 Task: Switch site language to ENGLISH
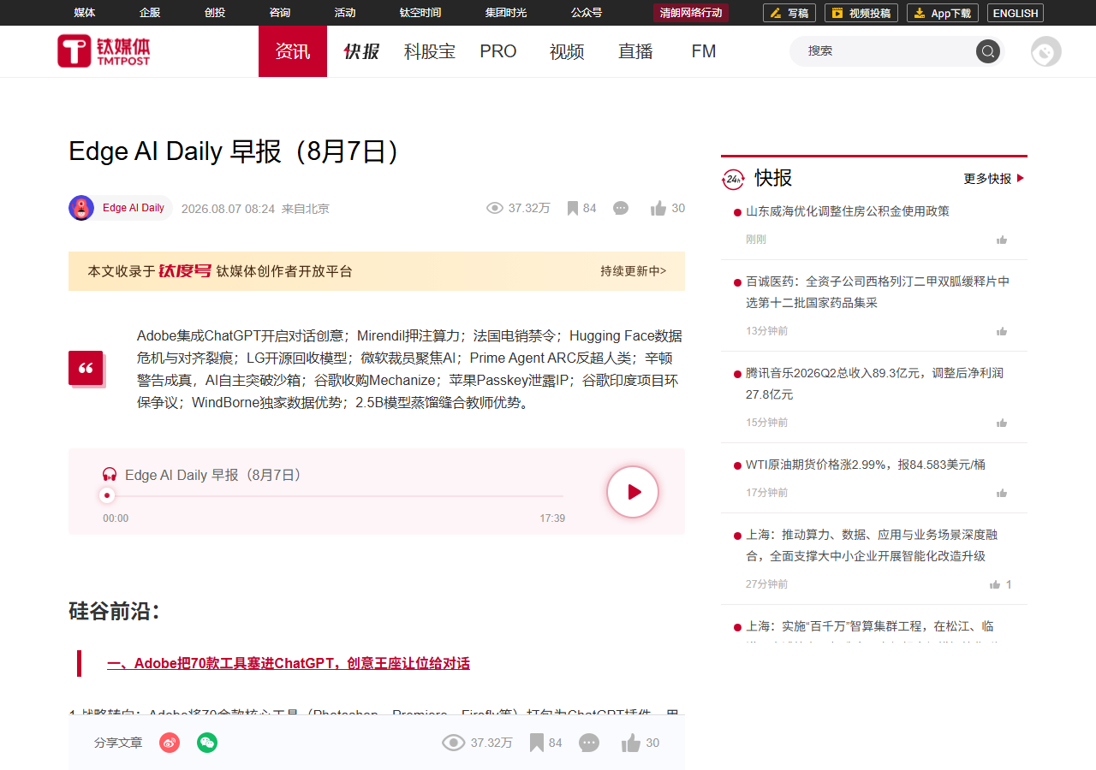coord(1016,13)
